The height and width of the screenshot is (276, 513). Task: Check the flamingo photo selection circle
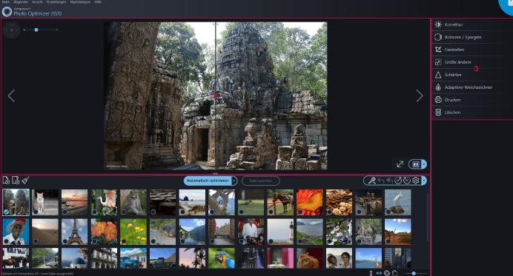(94, 212)
